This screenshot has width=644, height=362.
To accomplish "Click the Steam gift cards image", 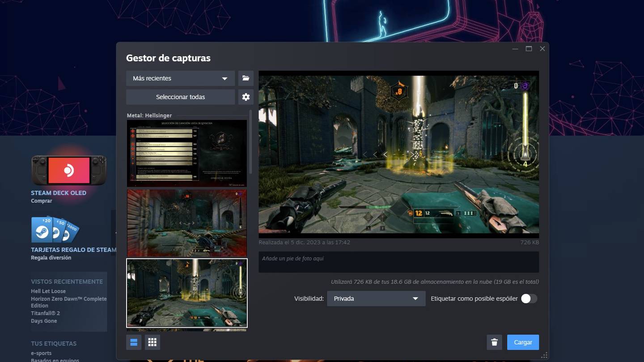I will point(55,230).
